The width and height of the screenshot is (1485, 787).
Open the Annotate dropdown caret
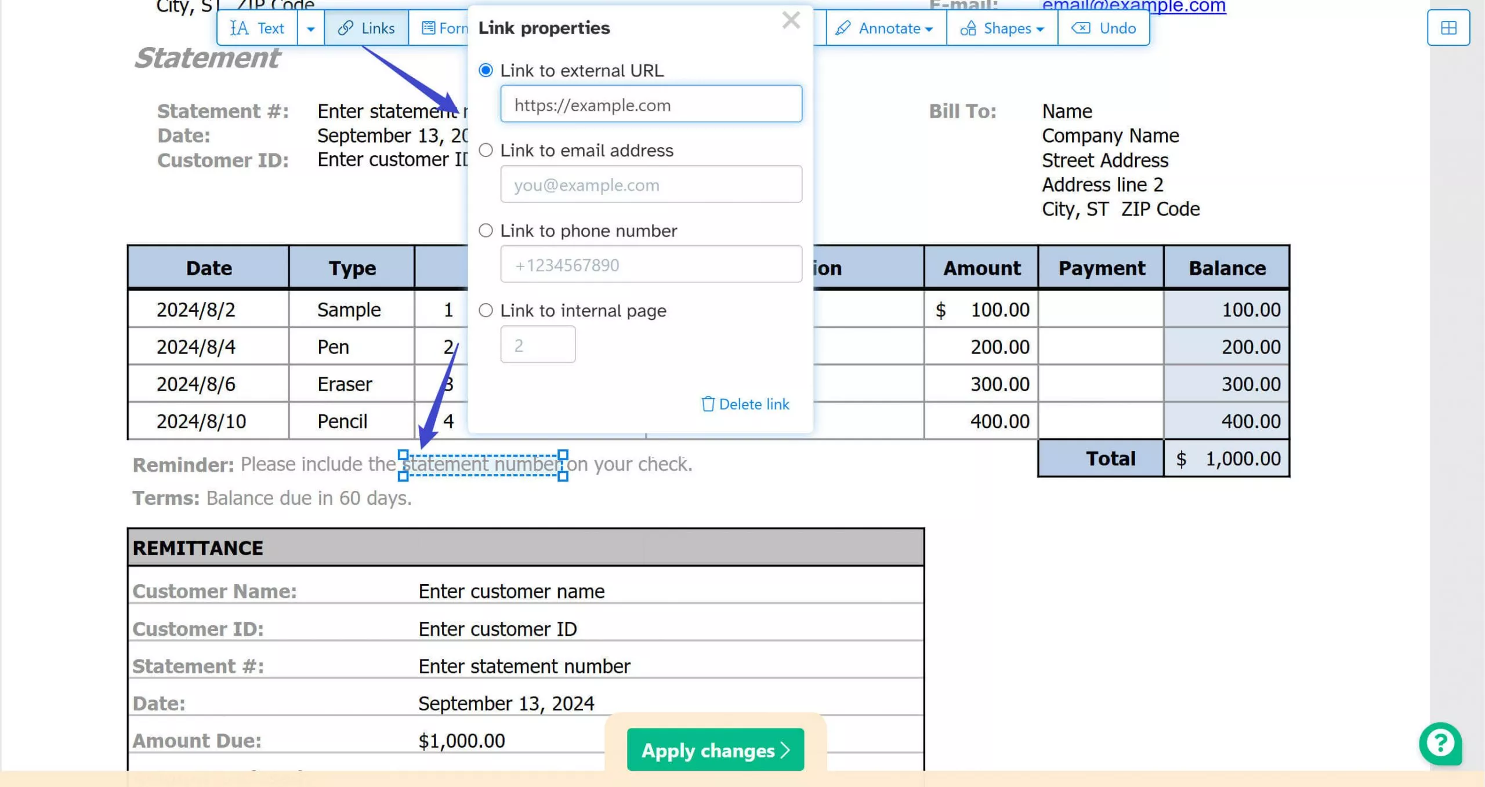929,29
